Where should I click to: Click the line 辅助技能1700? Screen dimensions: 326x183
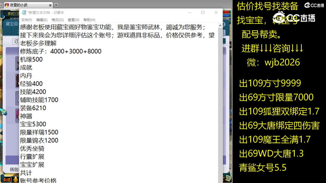[x=39, y=100]
